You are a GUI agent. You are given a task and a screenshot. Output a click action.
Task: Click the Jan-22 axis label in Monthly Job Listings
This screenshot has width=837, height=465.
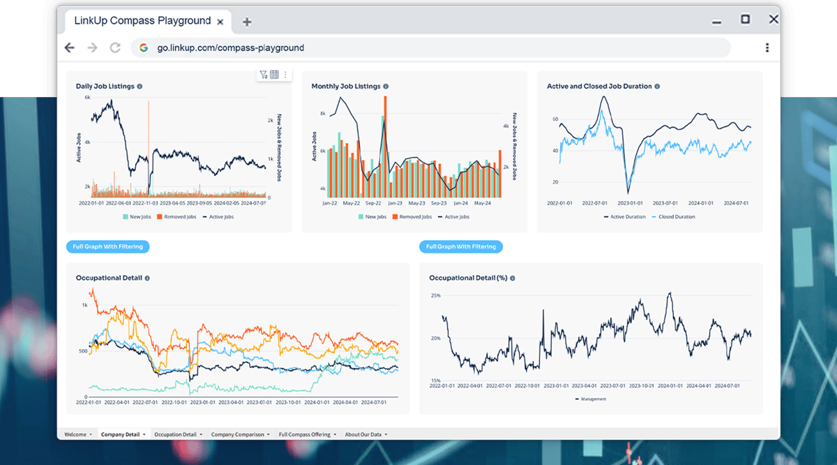[330, 204]
